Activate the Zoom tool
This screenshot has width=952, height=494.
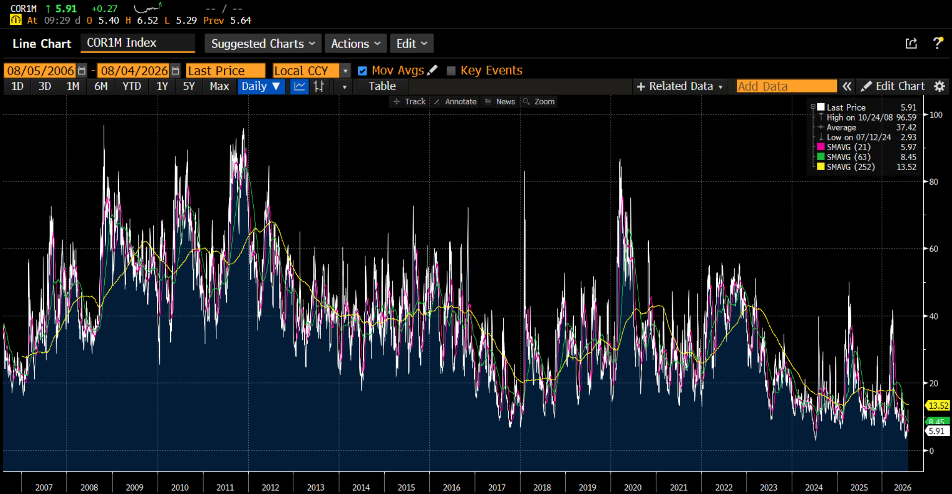click(539, 102)
